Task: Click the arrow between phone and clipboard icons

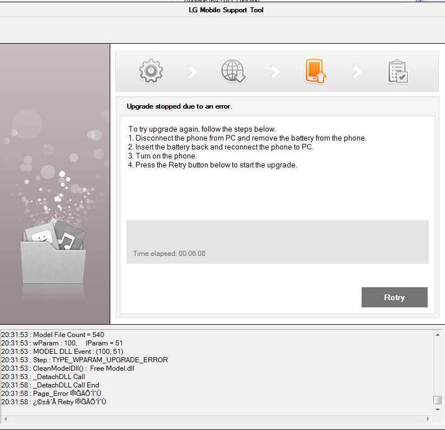Action: pyautogui.click(x=357, y=72)
